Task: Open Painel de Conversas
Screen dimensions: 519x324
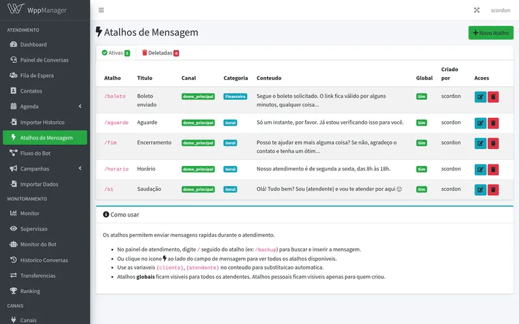Action: 45,60
